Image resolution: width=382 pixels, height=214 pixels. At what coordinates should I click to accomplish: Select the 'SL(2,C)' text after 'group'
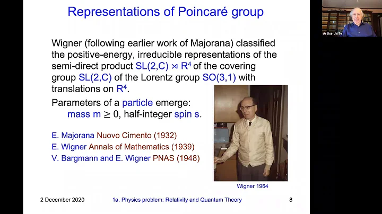coord(95,77)
